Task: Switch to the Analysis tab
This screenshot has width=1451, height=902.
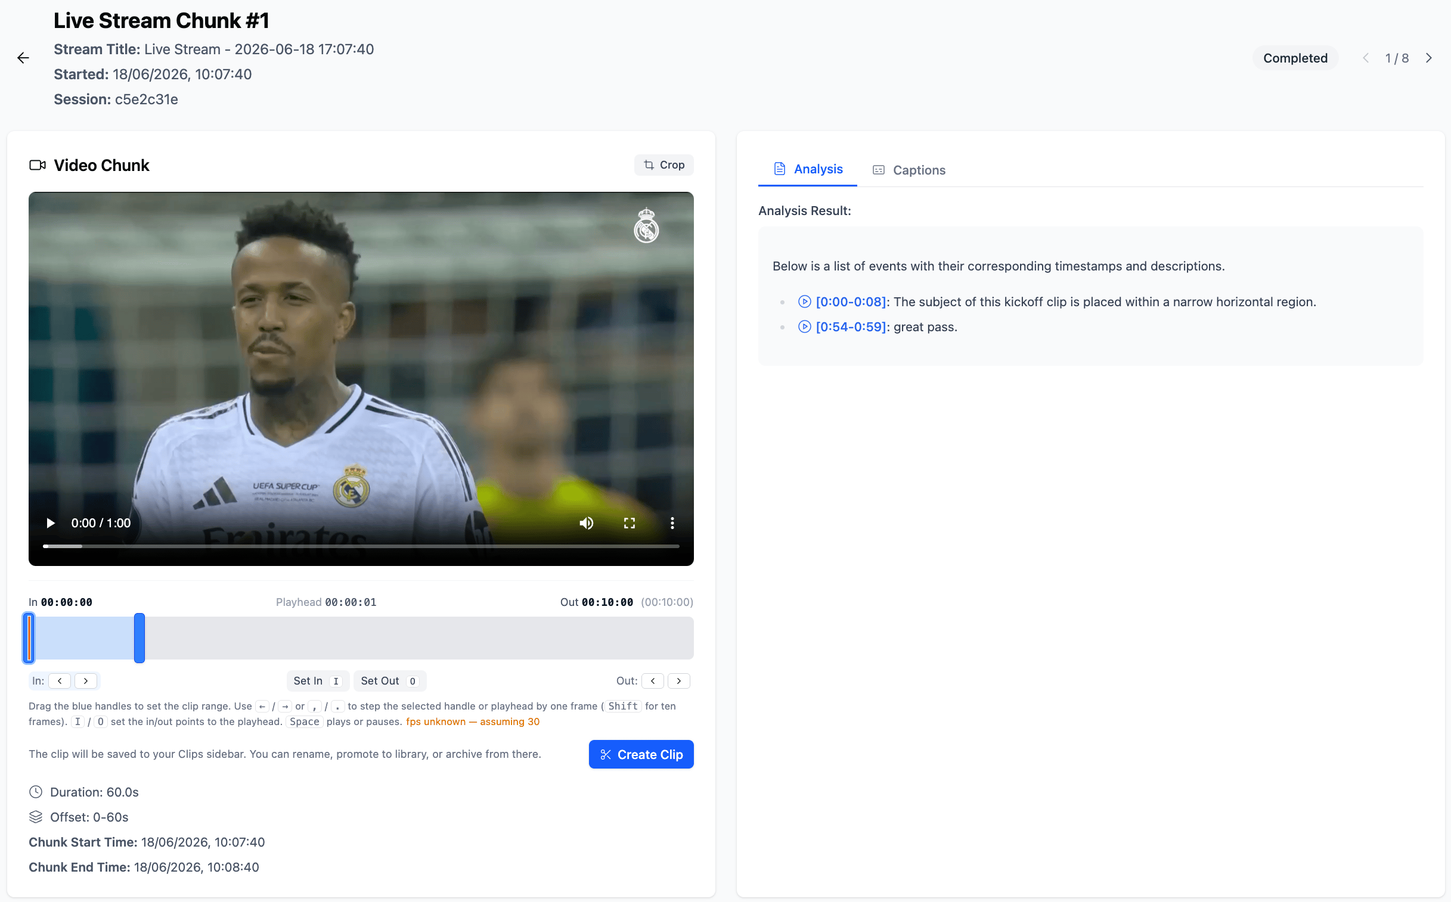Action: point(808,169)
